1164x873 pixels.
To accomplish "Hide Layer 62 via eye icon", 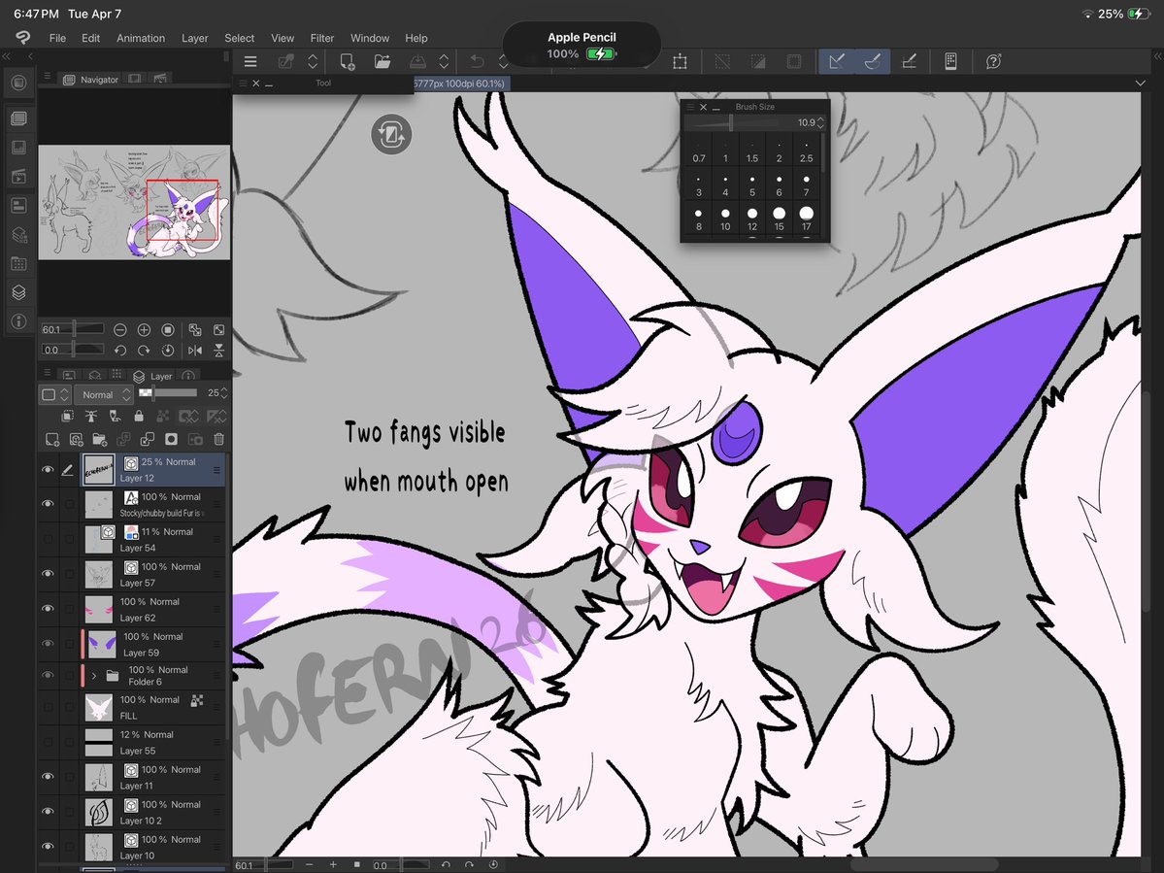I will point(49,609).
